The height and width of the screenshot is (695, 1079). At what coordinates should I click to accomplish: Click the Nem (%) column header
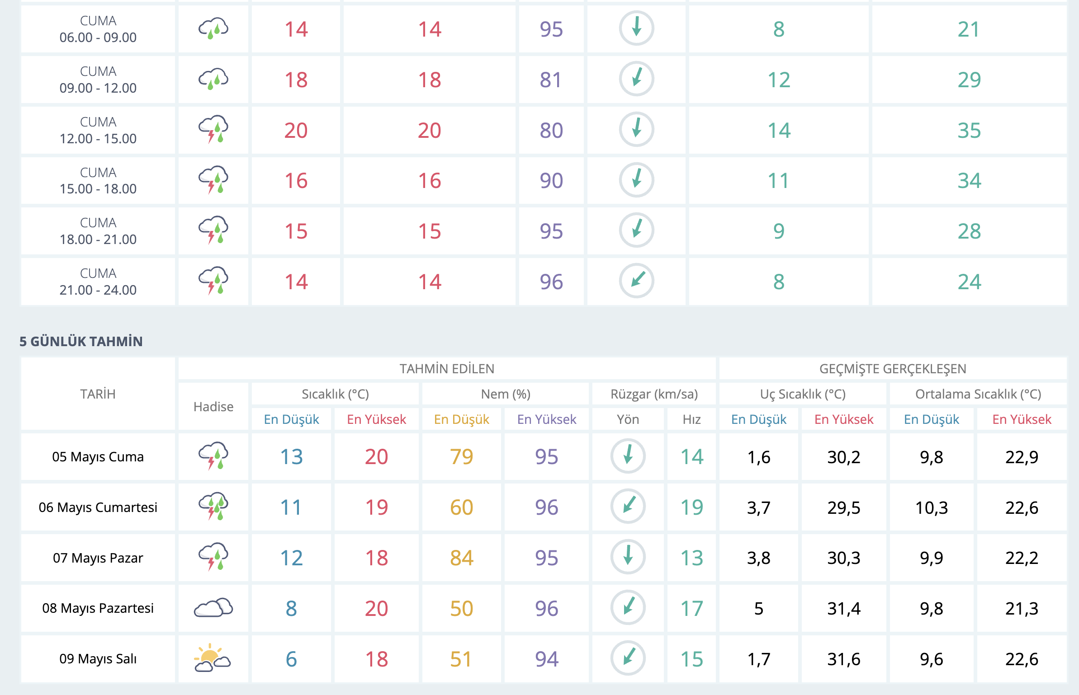[505, 394]
